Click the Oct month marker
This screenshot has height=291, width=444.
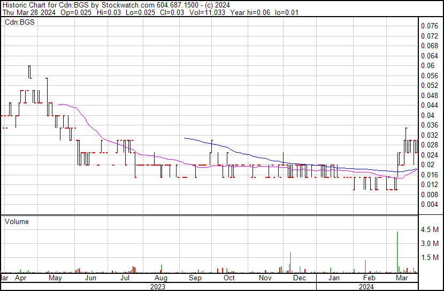point(229,278)
